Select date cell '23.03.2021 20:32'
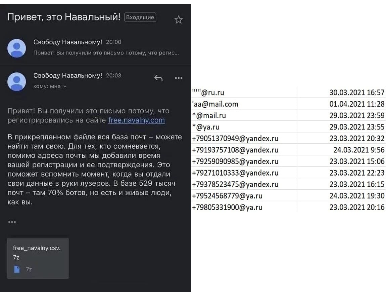Screen dimensions: 386x292 (341, 138)
